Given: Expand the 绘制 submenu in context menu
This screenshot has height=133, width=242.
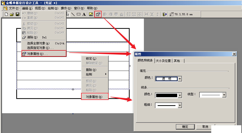Looking at the screenshot, I should [95, 74].
